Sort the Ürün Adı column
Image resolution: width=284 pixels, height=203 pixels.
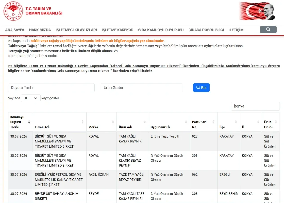tap(145, 122)
